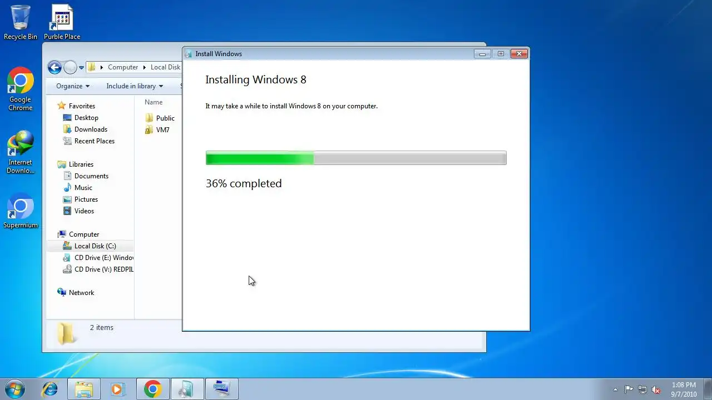This screenshot has width=712, height=400.
Task: Click '2 items' in Explorer details pane
Action: click(102, 328)
